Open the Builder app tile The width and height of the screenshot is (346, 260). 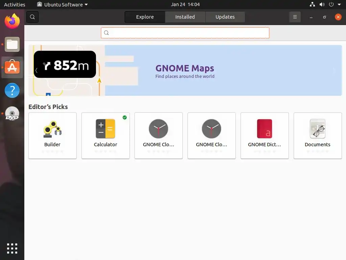52,136
